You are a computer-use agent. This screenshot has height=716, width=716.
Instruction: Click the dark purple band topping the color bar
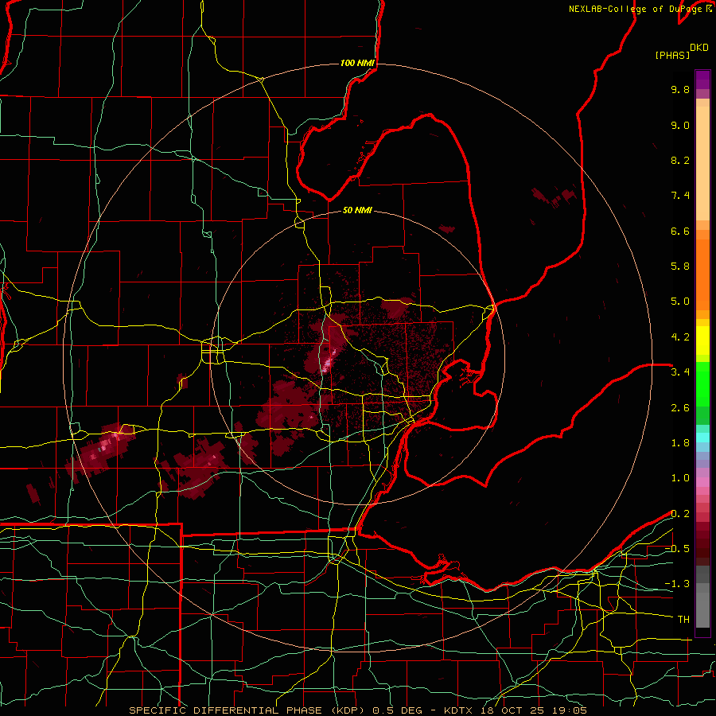[702, 80]
